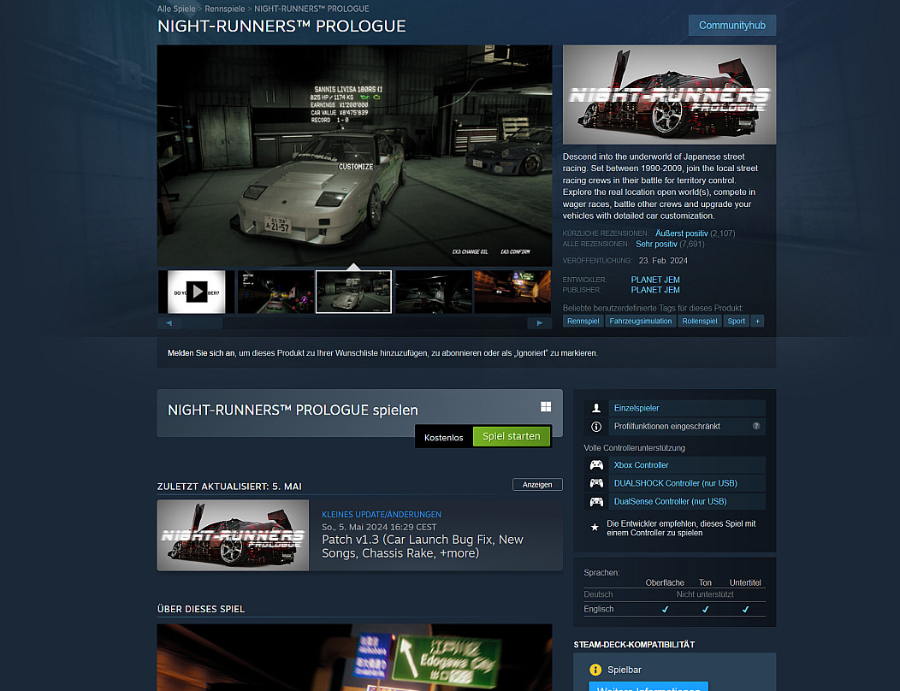Click the Einzelspieler person icon

pyautogui.click(x=596, y=408)
